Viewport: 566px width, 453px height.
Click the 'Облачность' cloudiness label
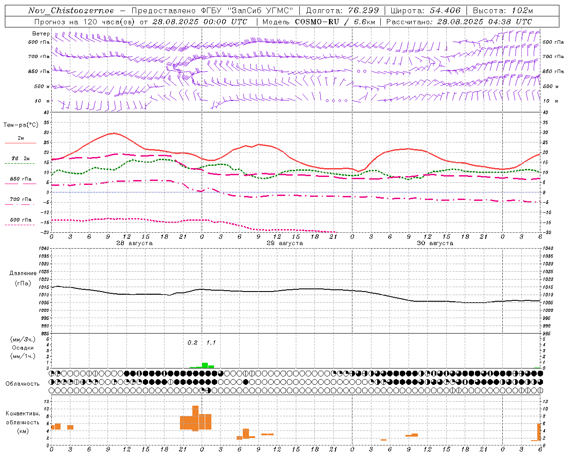click(23, 384)
